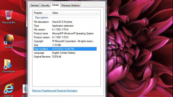Open the Downloads folder shortcut
This screenshot has height=97, width=173.
coord(9,66)
